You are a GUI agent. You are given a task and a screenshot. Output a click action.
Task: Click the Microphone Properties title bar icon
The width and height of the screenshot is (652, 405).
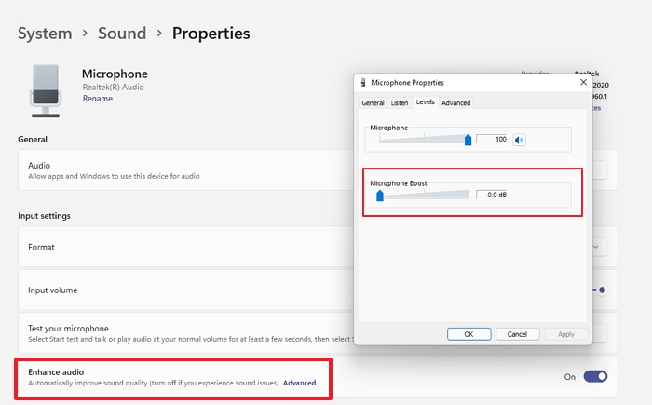363,83
